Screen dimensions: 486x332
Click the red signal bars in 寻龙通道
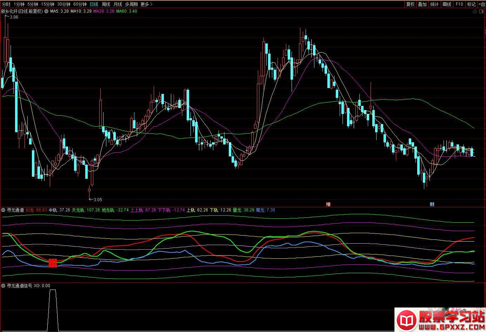click(53, 263)
